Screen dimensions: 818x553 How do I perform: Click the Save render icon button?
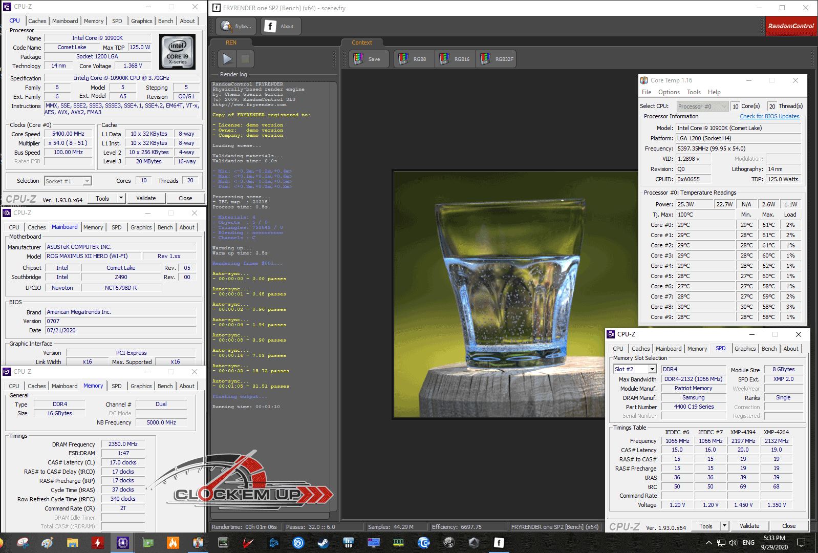point(368,59)
